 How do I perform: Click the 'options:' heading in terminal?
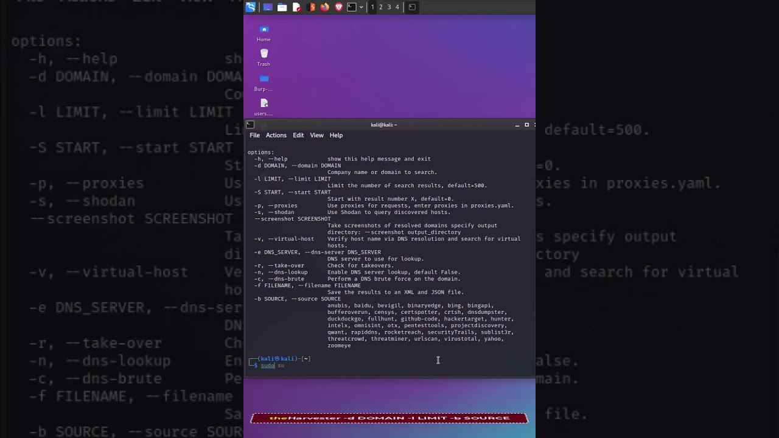(261, 152)
